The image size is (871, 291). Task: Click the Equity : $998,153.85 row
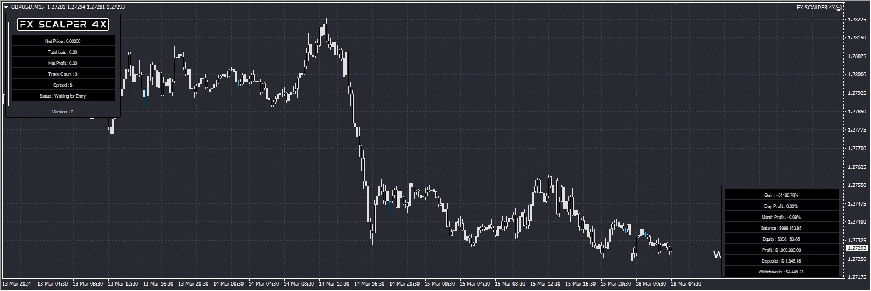781,239
